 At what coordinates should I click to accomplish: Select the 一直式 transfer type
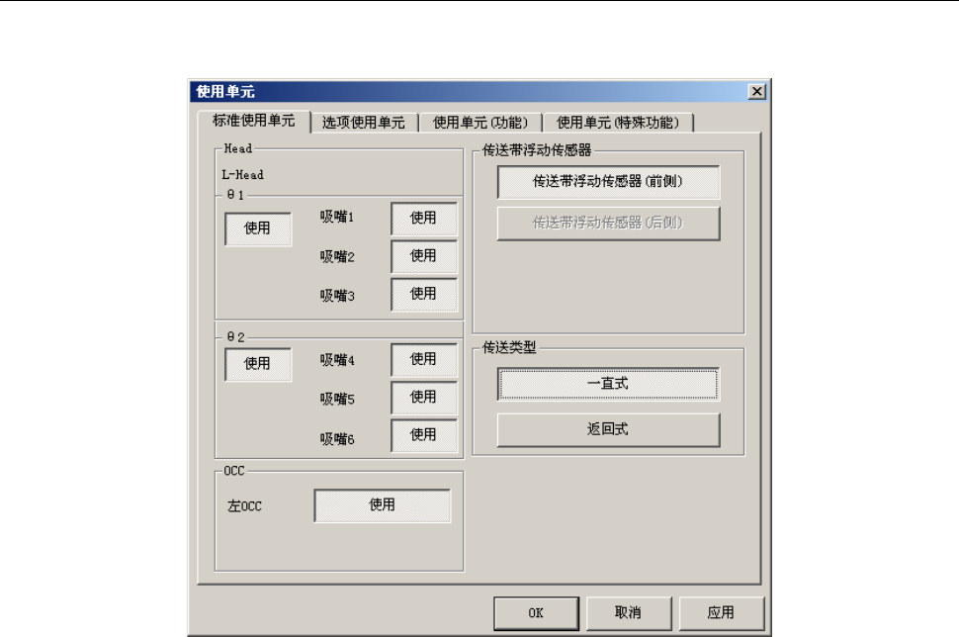click(x=609, y=385)
